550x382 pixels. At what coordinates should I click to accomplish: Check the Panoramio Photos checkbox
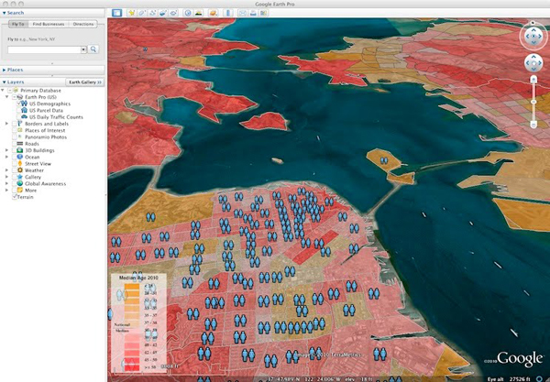coord(15,137)
